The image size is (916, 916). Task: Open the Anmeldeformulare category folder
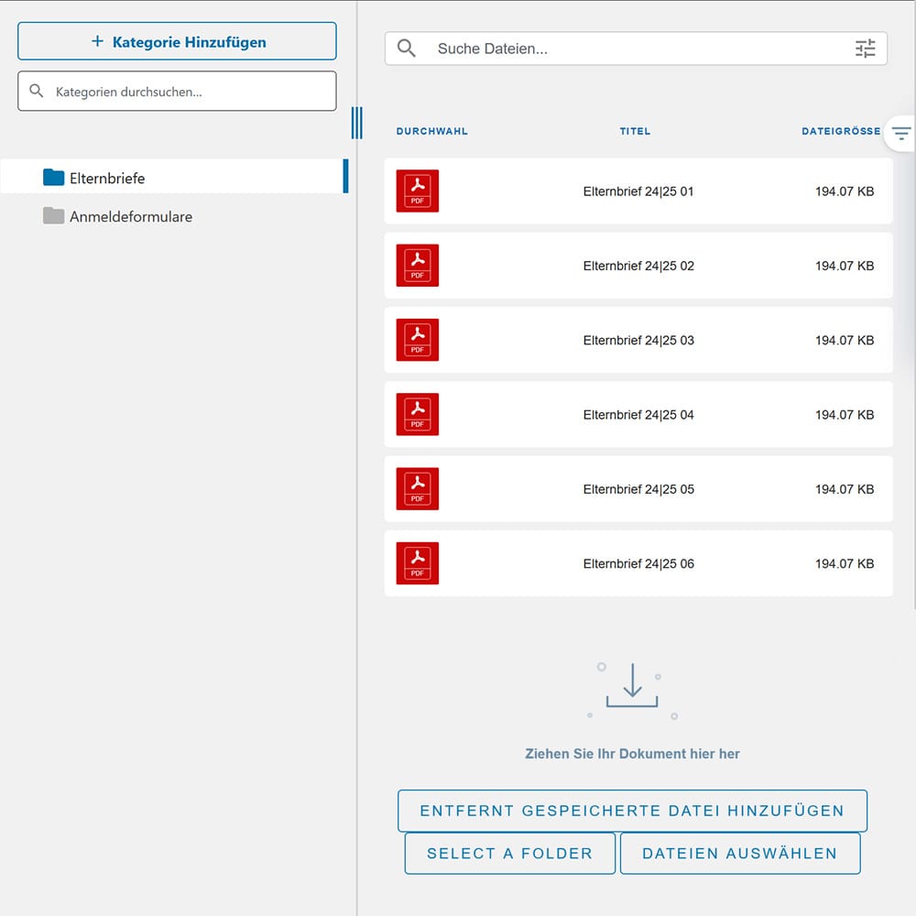(x=130, y=217)
